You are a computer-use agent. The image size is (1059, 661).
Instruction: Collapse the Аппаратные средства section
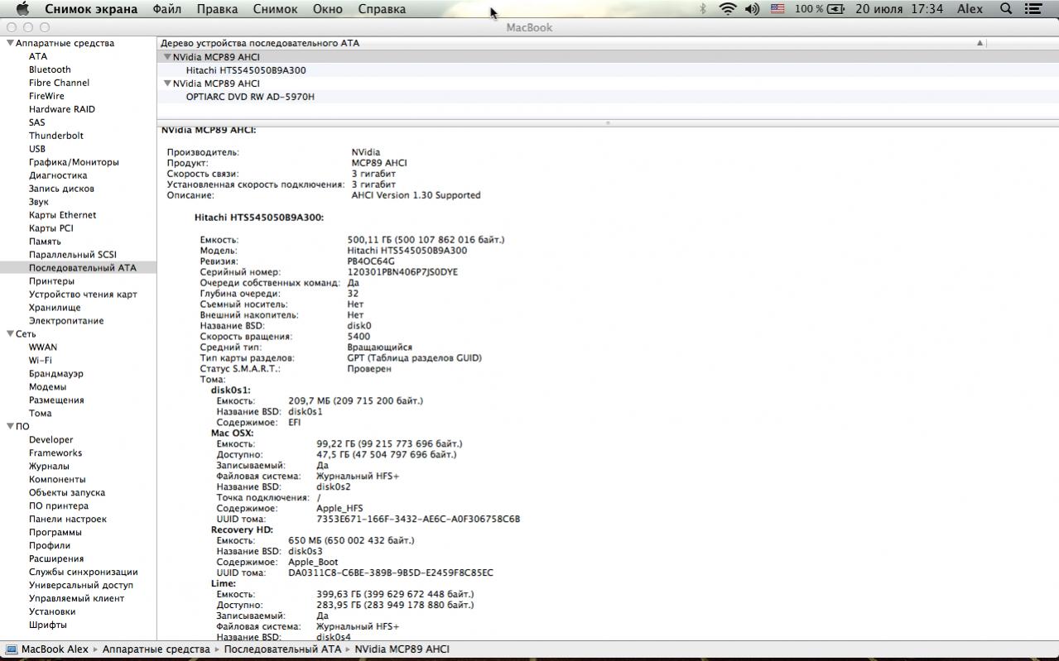[10, 43]
